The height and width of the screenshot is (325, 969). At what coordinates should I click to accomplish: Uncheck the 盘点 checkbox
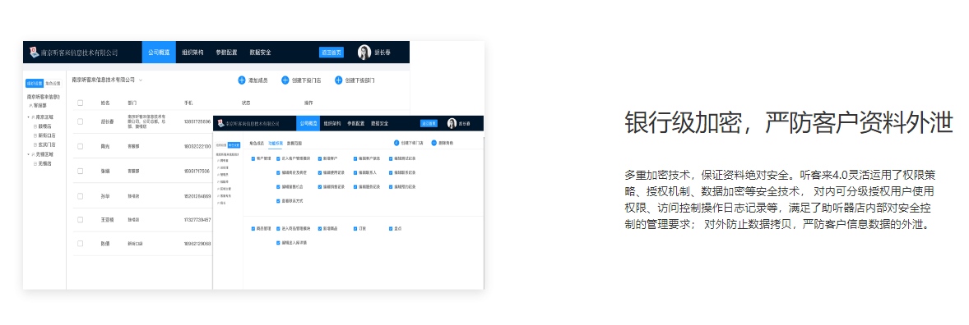pos(392,228)
